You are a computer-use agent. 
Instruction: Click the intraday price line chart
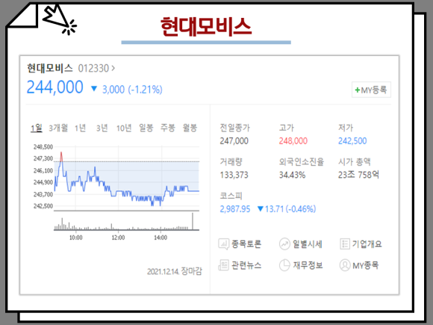pos(126,179)
